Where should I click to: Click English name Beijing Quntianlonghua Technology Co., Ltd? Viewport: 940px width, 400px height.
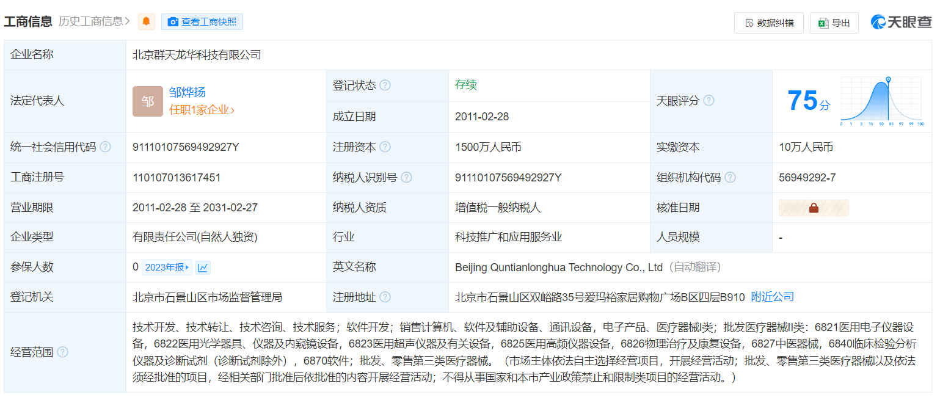tap(559, 267)
